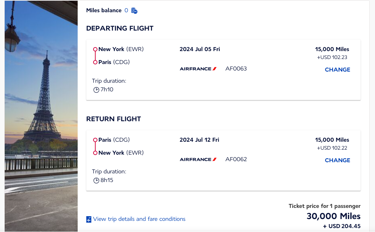Click the 30,000 Miles total price

pos(333,216)
